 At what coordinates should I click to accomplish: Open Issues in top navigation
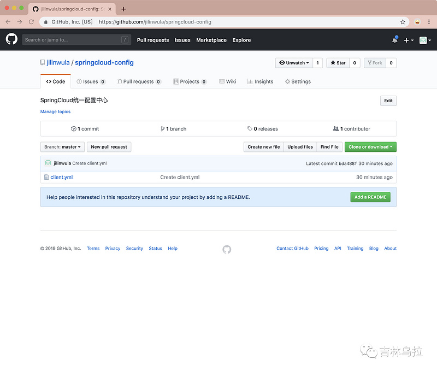(x=182, y=40)
